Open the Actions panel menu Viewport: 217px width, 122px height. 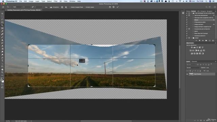tap(216, 11)
